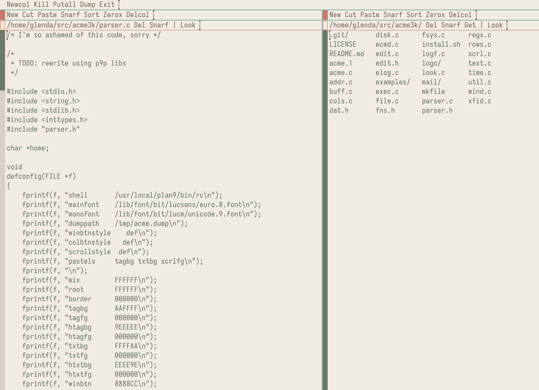Click Exit in the top tag bar
The height and width of the screenshot is (390, 539).
coord(107,5)
